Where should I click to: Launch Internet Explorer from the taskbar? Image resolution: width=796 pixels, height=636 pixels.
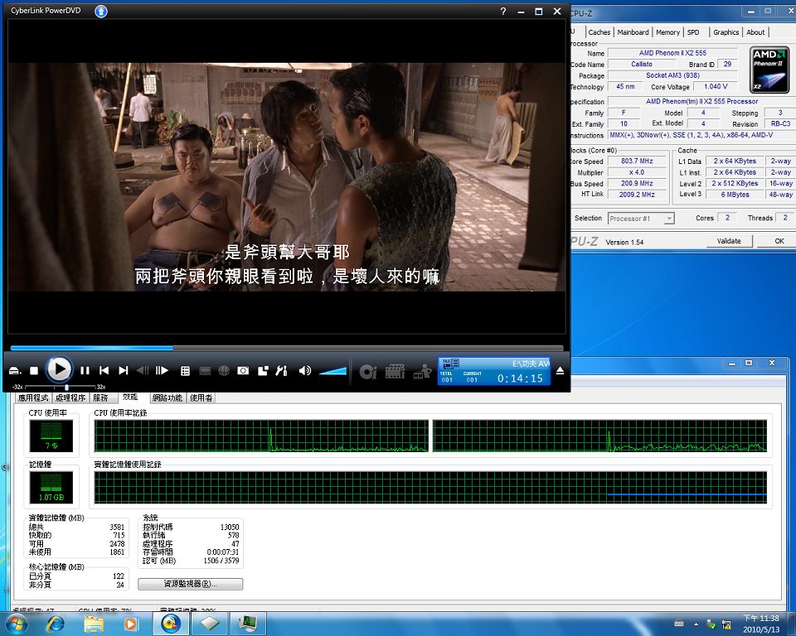click(56, 624)
